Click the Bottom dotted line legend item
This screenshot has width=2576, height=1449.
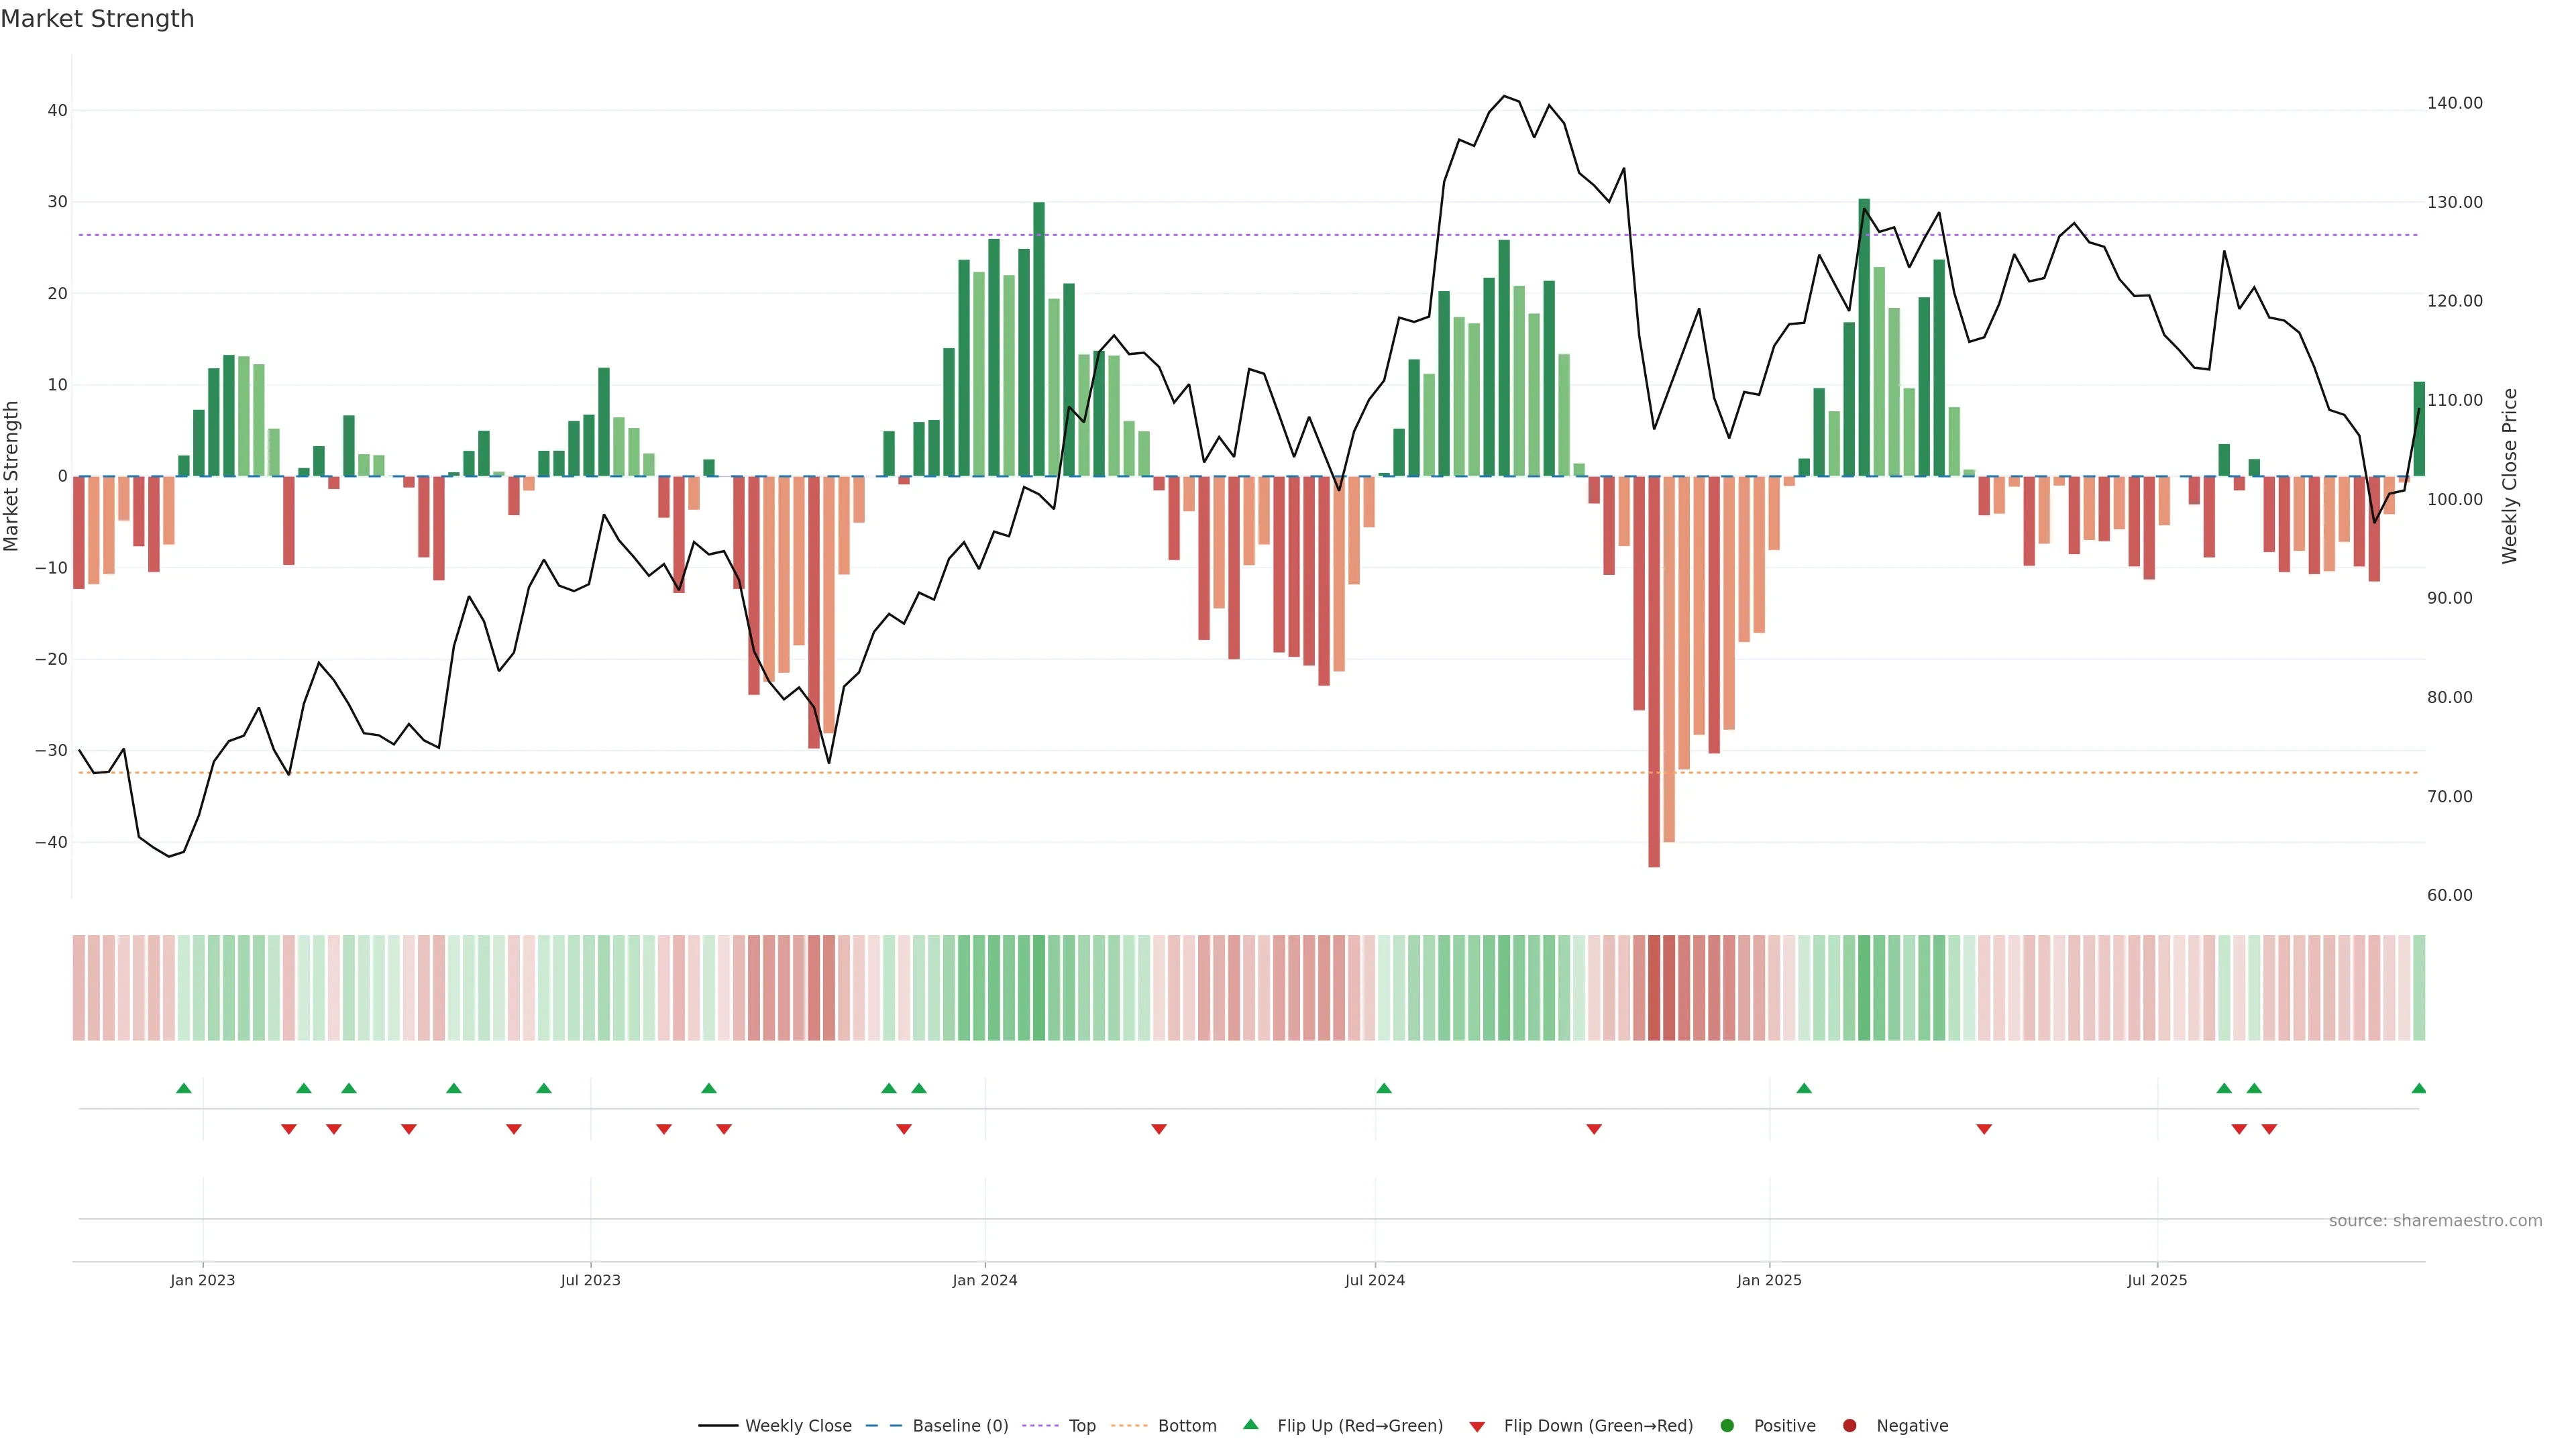(1186, 1426)
